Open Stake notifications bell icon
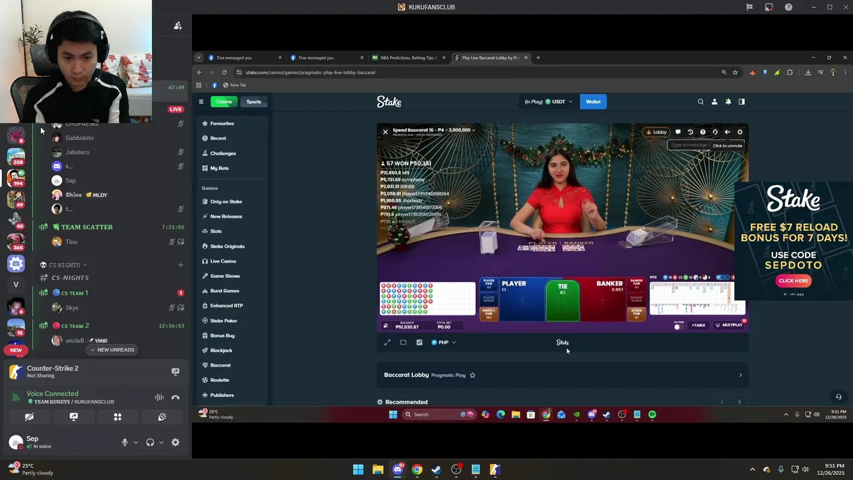This screenshot has width=853, height=480. click(728, 102)
